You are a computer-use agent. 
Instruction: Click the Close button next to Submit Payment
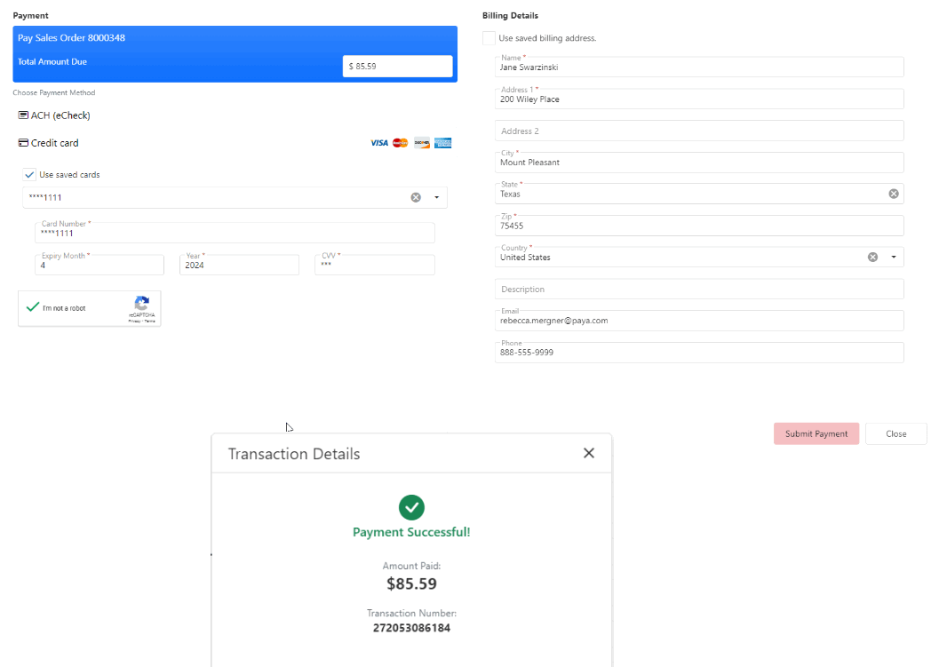click(895, 433)
